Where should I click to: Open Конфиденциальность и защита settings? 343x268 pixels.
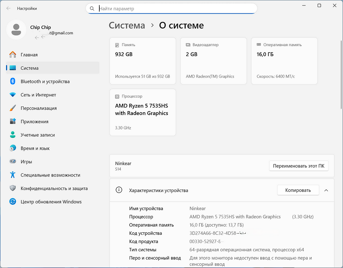(x=54, y=188)
